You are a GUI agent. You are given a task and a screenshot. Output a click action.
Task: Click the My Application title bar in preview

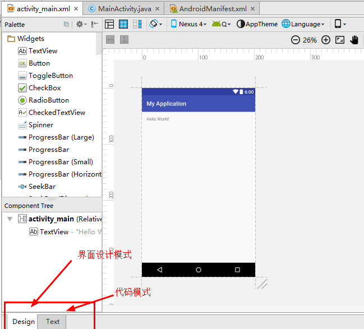[199, 104]
